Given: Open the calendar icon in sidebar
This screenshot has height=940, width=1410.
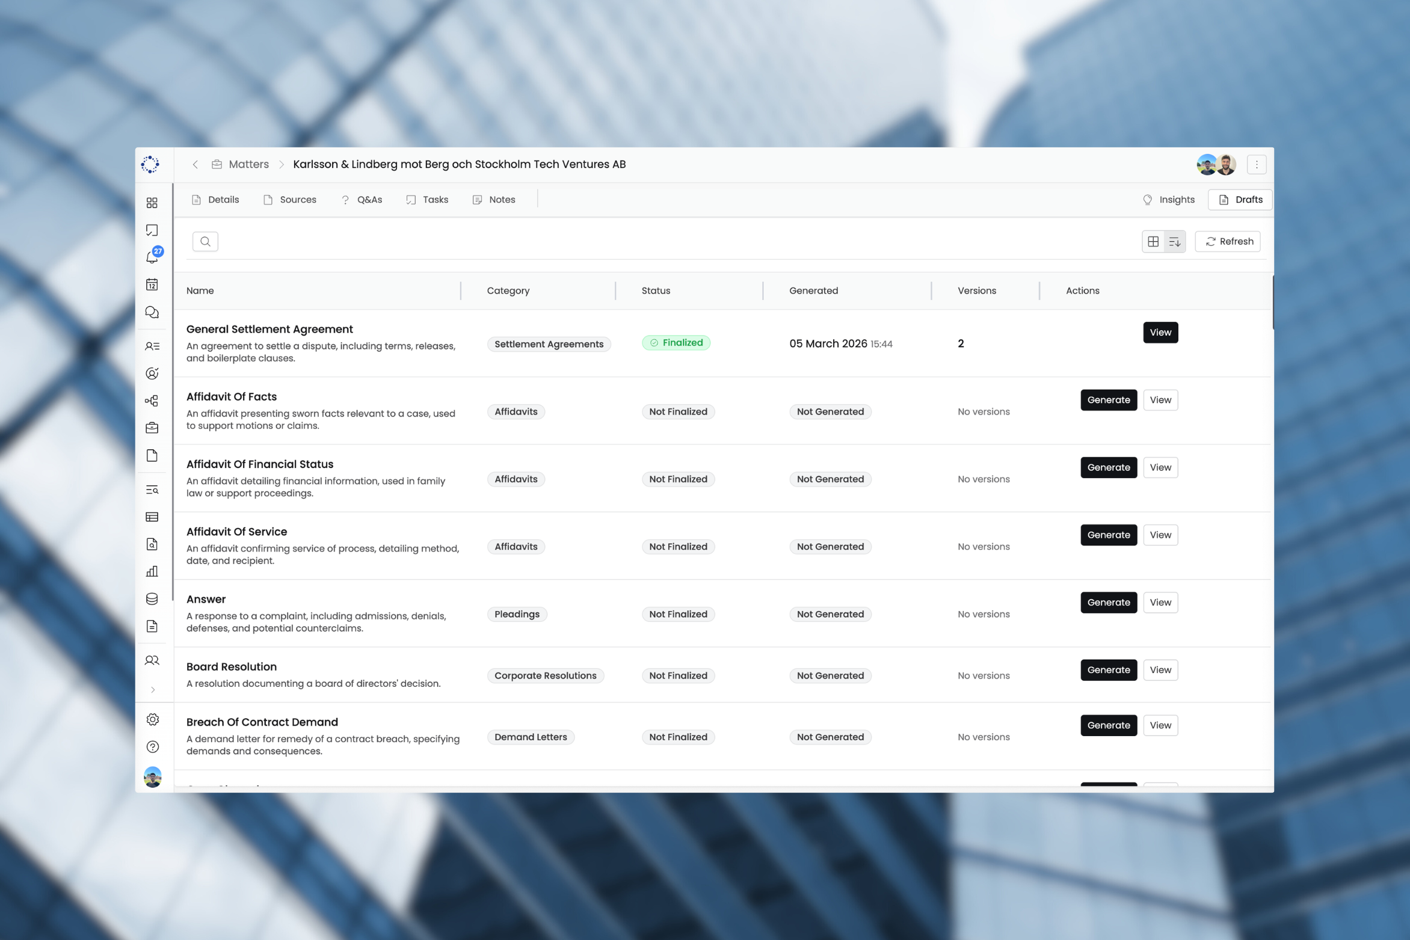Looking at the screenshot, I should pos(152,284).
